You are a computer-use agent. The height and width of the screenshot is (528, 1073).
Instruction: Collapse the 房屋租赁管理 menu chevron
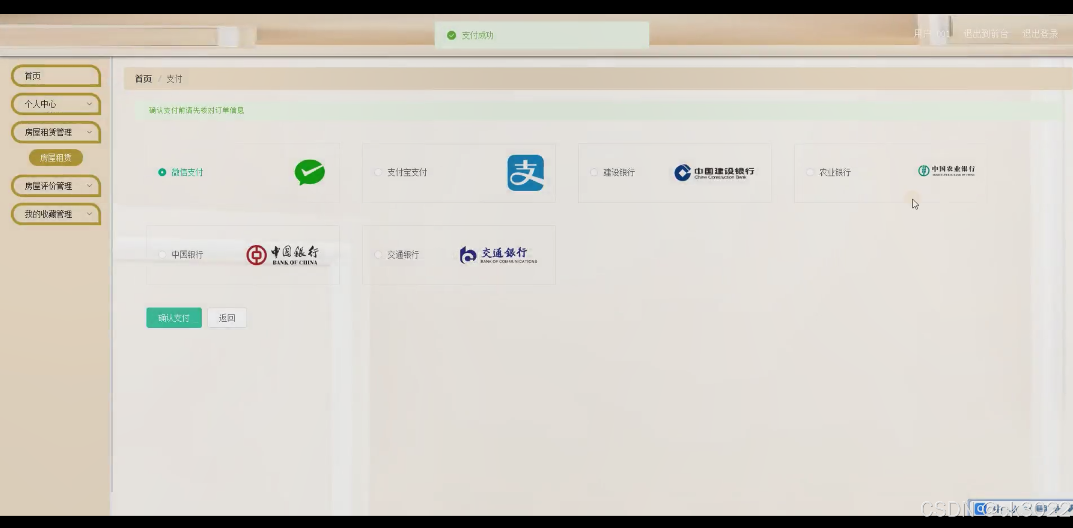(89, 132)
